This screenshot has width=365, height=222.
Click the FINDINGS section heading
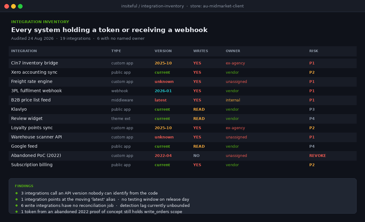point(24,186)
